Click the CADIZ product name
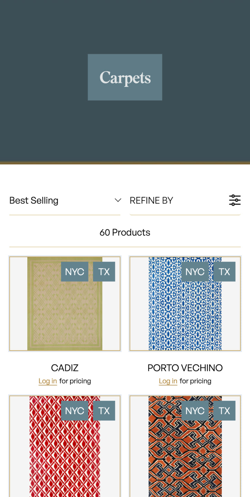This screenshot has width=250, height=497. click(x=65, y=368)
